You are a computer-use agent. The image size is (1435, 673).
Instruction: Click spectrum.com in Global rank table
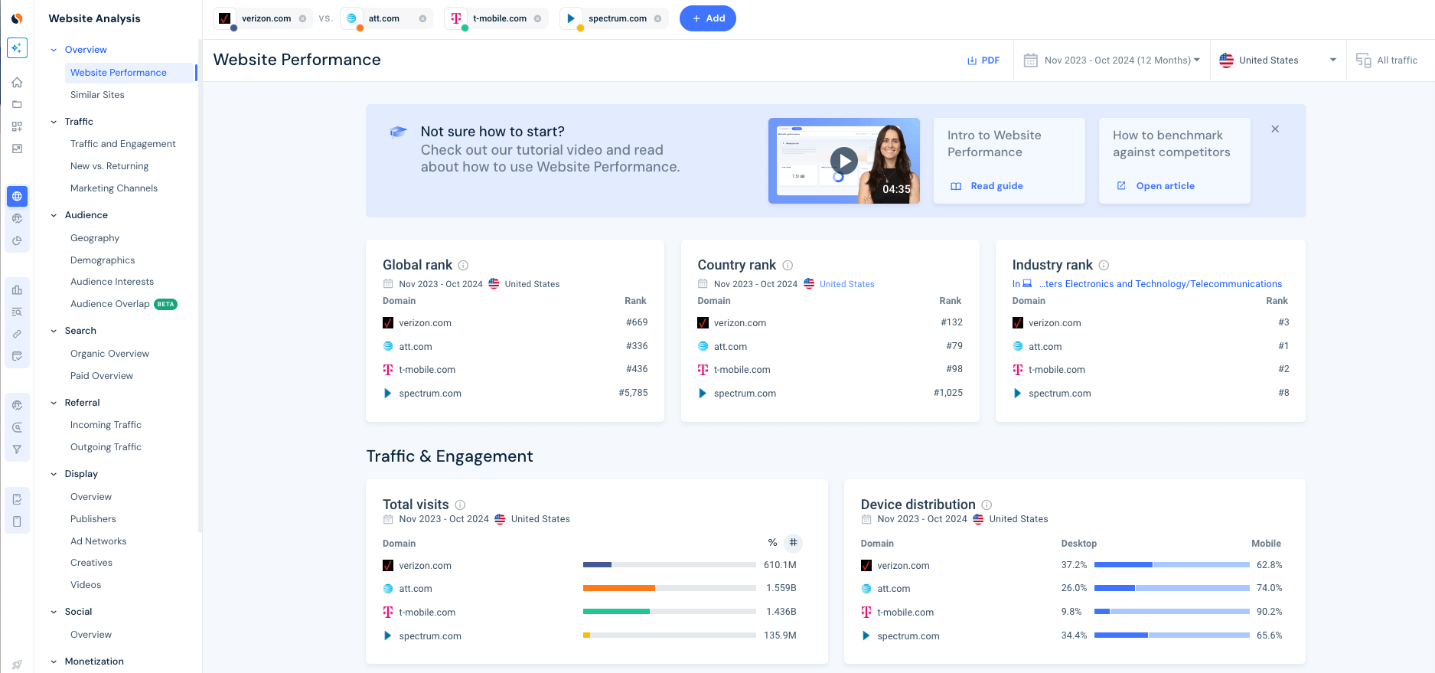coord(430,394)
